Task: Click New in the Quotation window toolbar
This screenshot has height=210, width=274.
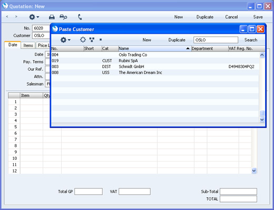Action: 179,17
